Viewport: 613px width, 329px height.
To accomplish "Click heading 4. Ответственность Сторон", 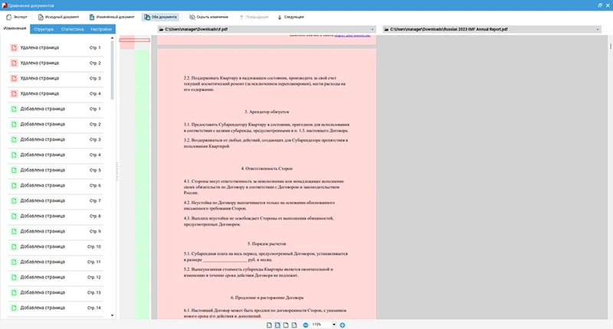I will (267, 168).
